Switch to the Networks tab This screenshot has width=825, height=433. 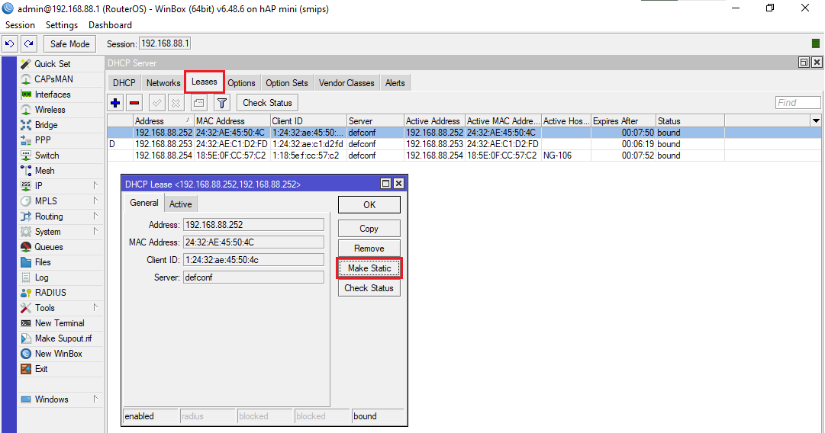163,83
